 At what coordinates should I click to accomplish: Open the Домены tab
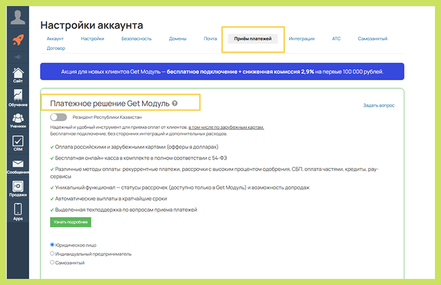point(177,38)
